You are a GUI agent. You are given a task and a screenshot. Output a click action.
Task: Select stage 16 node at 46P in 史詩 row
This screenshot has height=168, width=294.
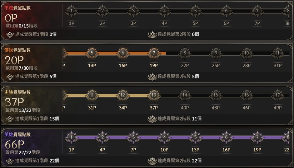(247, 95)
